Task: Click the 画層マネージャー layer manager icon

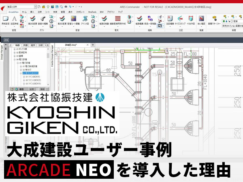Action: pyautogui.click(x=214, y=19)
